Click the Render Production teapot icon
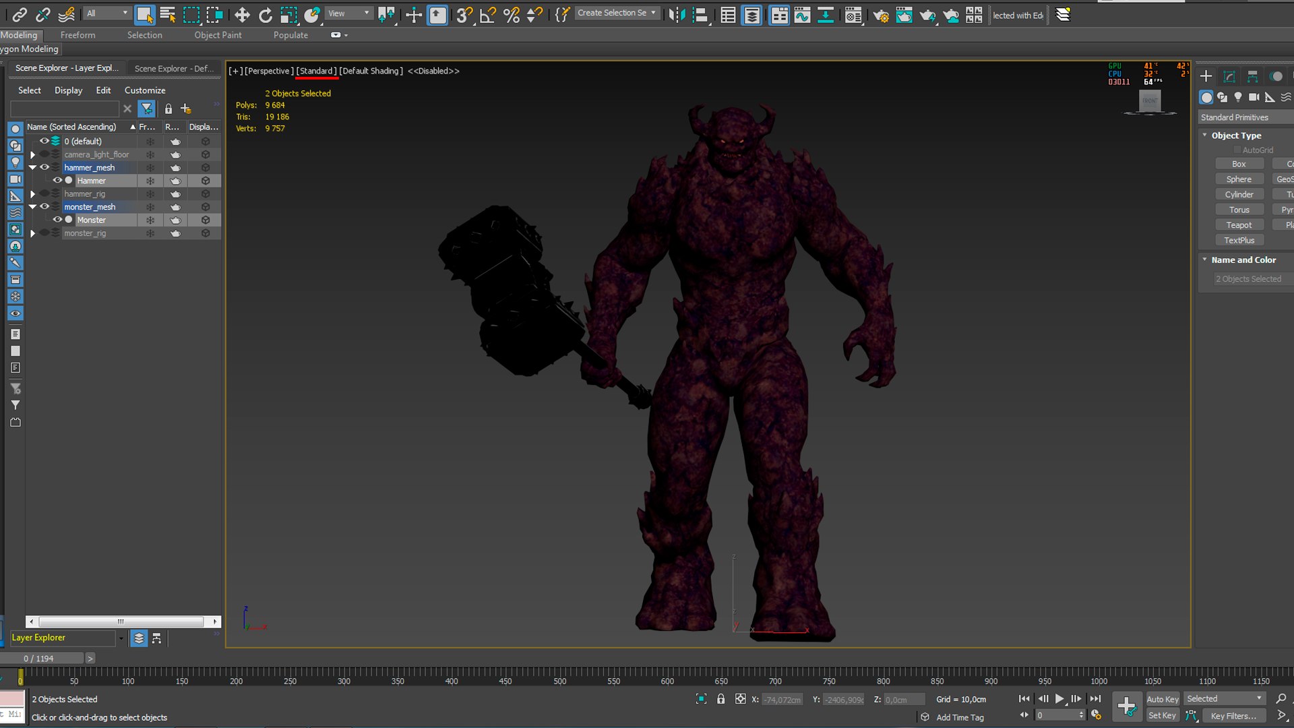 [928, 14]
